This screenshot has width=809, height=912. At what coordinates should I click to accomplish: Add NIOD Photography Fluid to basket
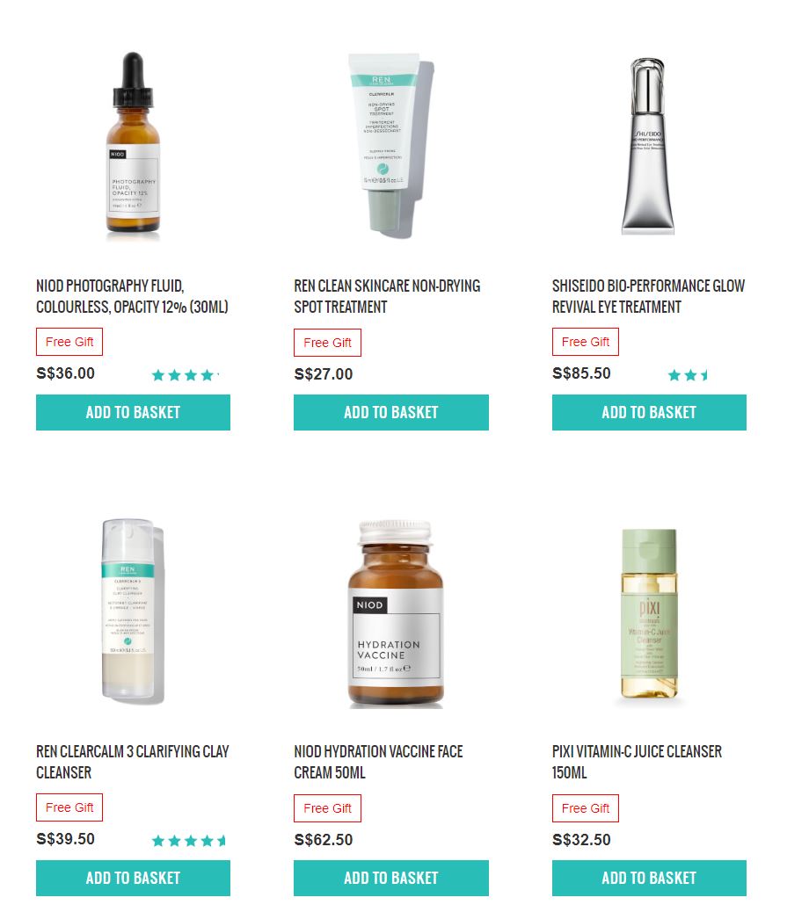point(134,412)
